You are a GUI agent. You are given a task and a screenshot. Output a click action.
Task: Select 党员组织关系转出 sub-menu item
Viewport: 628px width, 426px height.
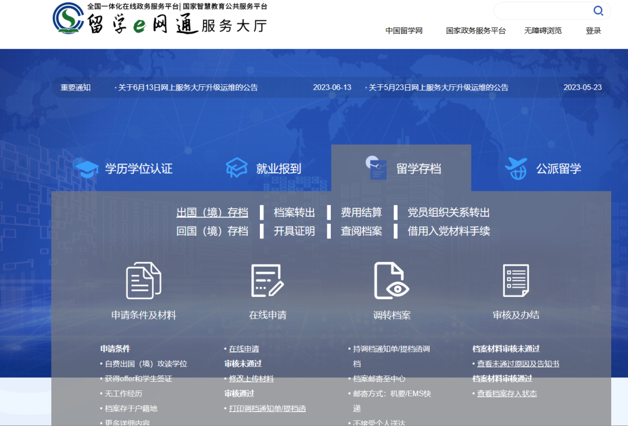[448, 213]
